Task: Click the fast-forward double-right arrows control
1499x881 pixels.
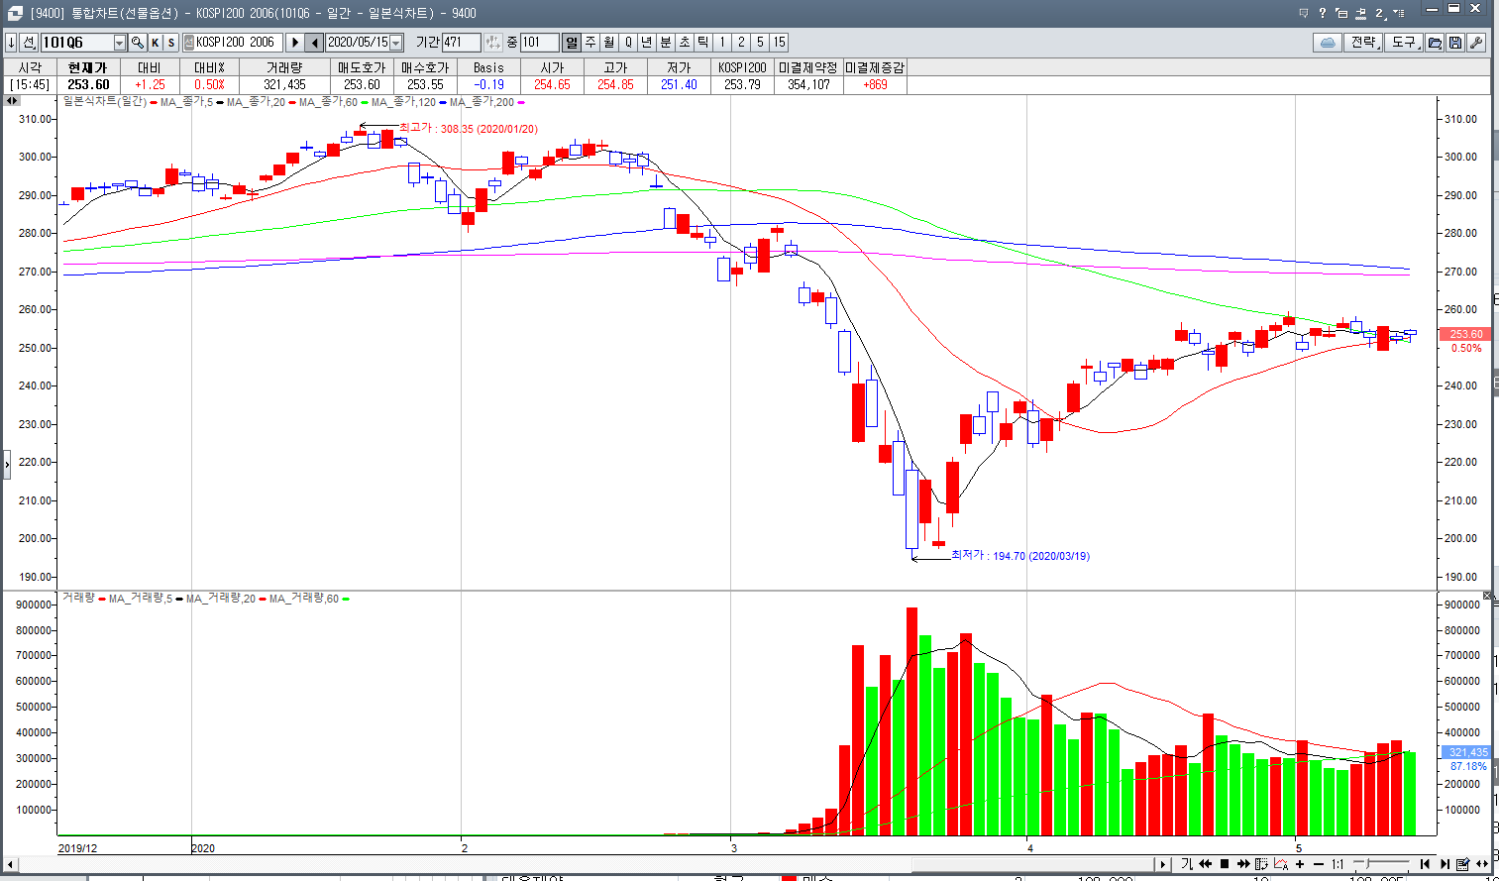Action: [x=1243, y=864]
